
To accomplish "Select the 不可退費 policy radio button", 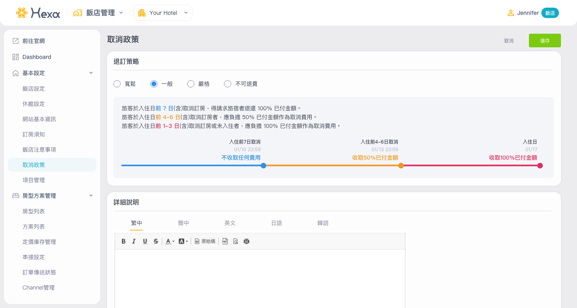I will coord(228,84).
